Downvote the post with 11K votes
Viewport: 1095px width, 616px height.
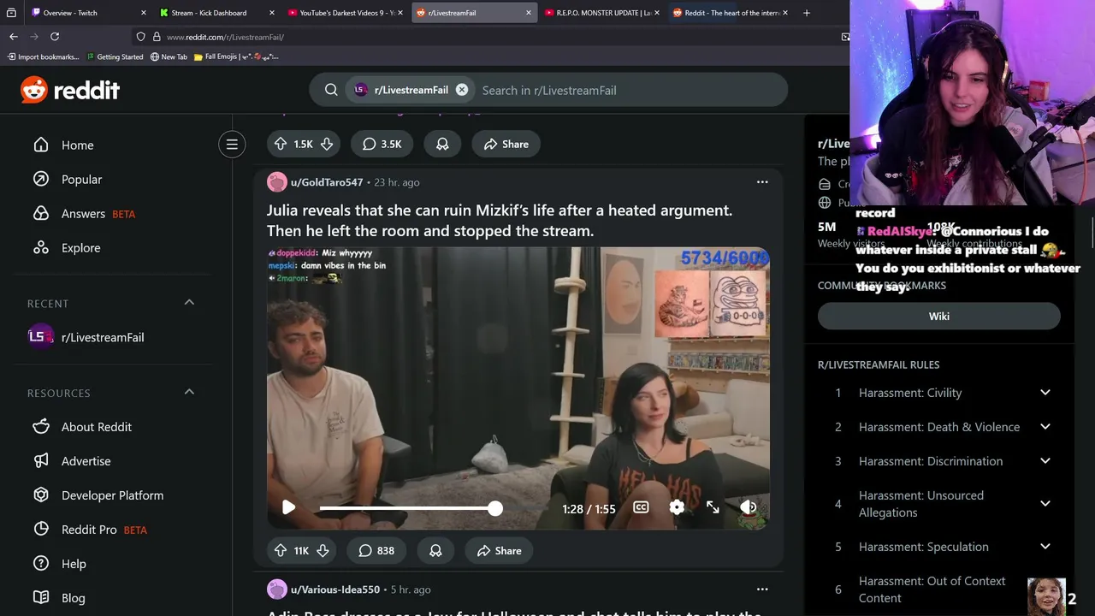click(x=323, y=551)
